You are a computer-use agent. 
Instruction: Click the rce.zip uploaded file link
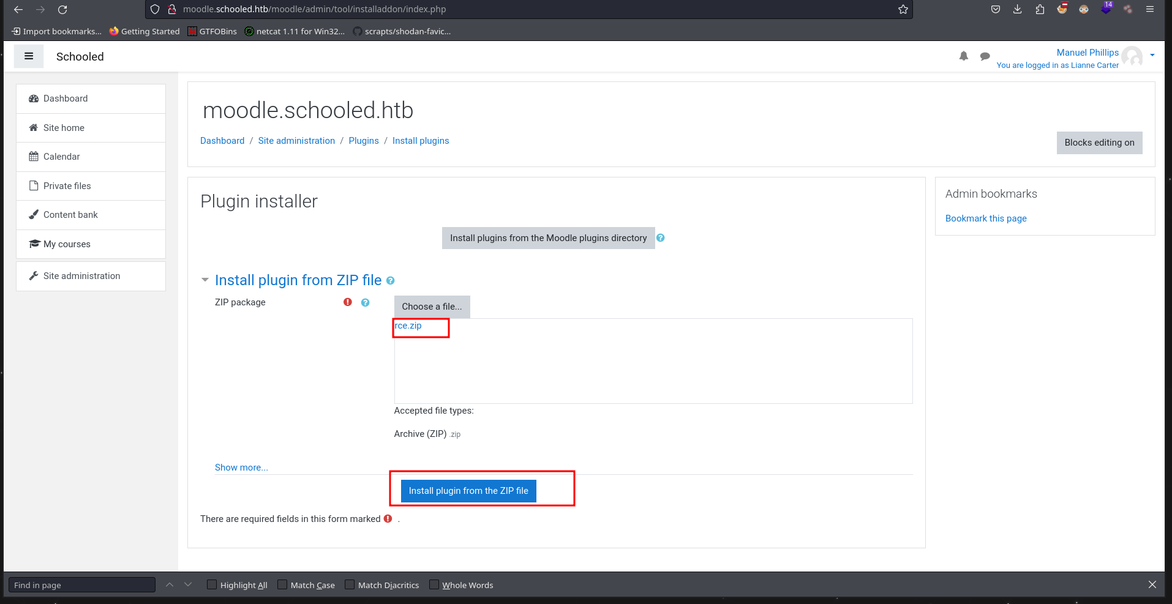[408, 326]
